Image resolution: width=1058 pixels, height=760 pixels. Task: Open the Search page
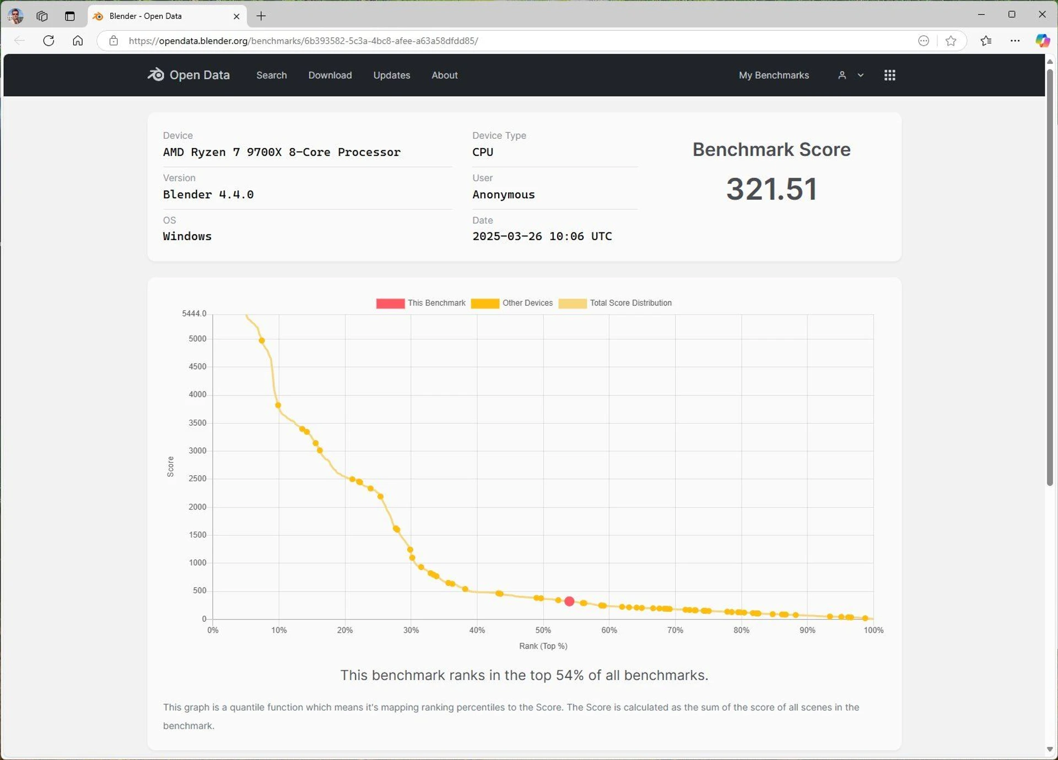click(272, 75)
